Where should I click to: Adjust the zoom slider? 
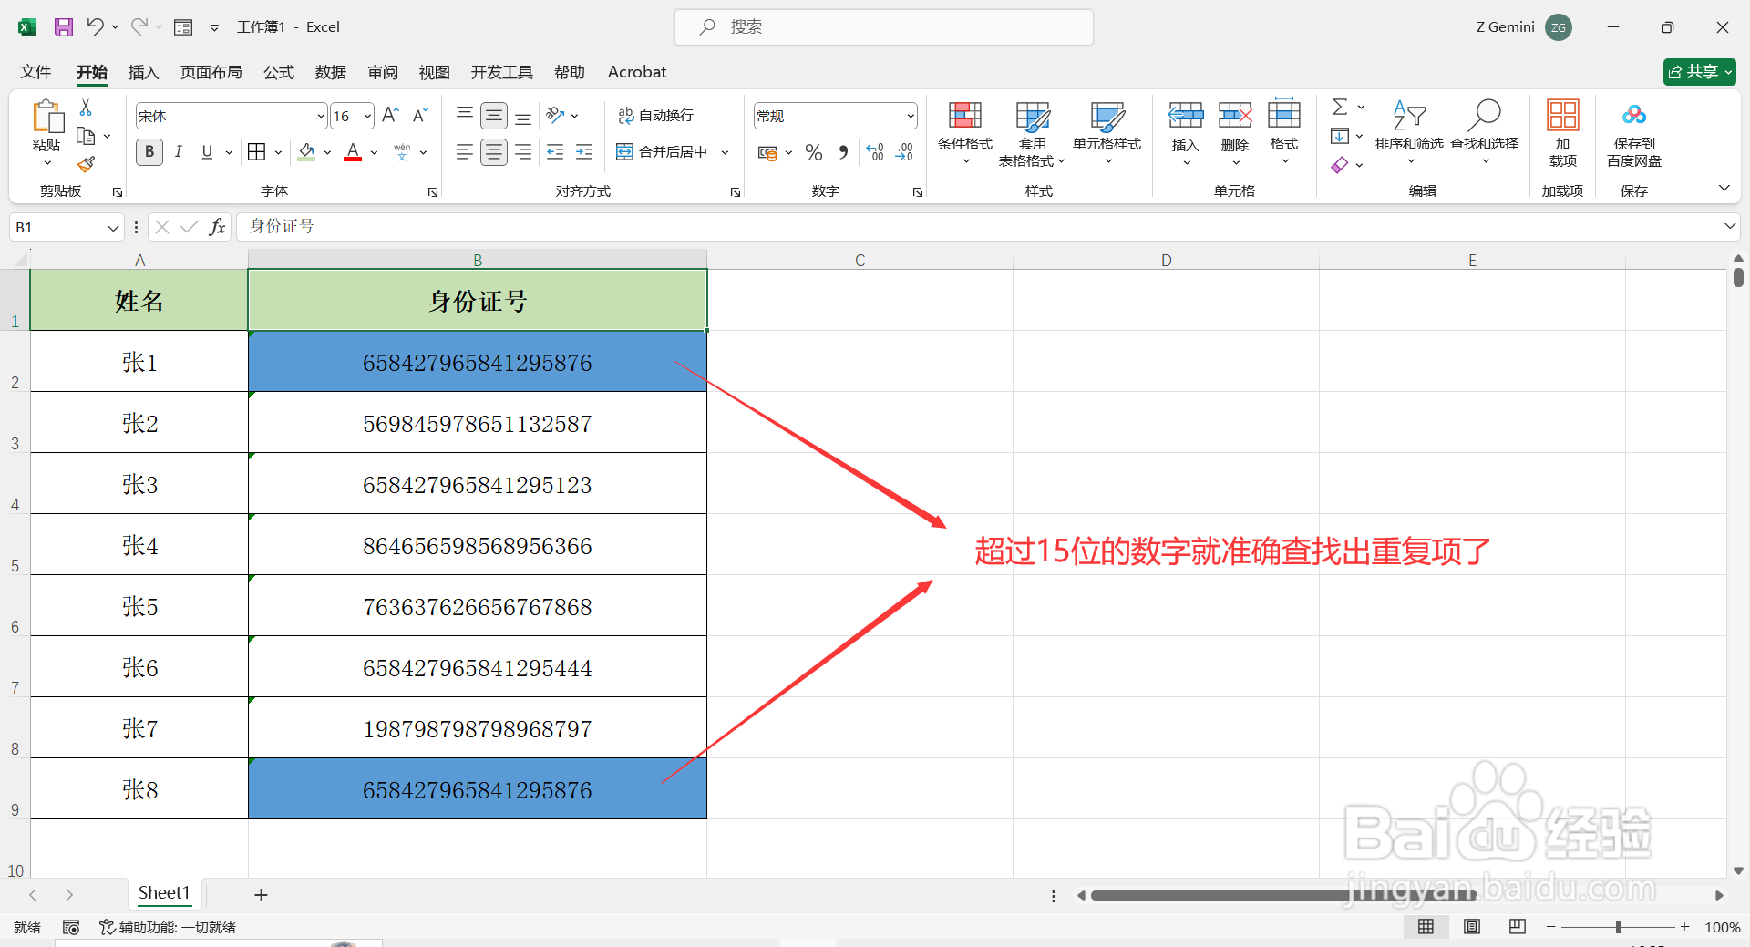(x=1618, y=926)
